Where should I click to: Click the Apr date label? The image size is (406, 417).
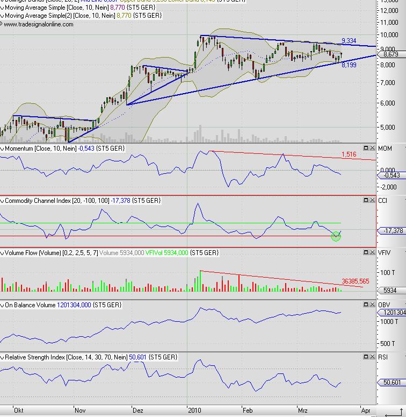(366, 411)
